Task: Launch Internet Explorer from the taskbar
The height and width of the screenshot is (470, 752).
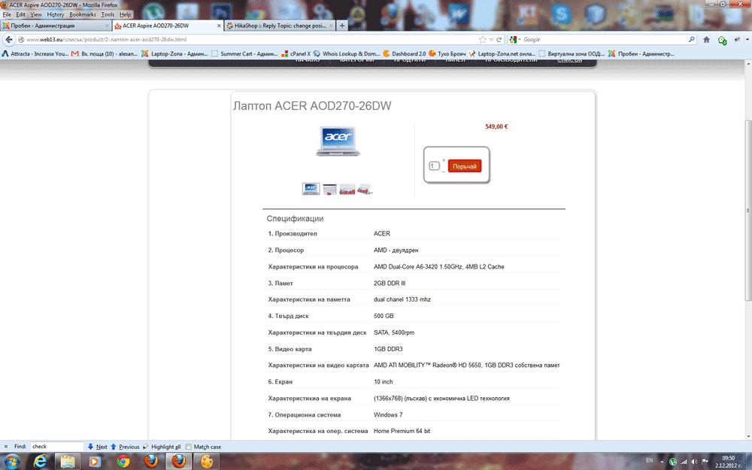Action: (x=40, y=462)
